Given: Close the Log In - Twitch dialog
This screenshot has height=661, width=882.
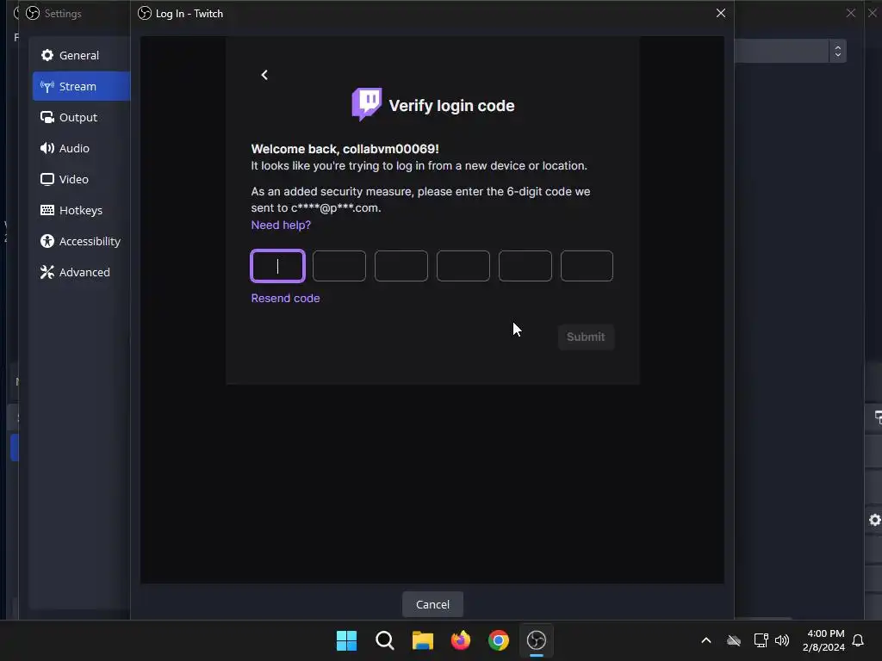Looking at the screenshot, I should [721, 13].
